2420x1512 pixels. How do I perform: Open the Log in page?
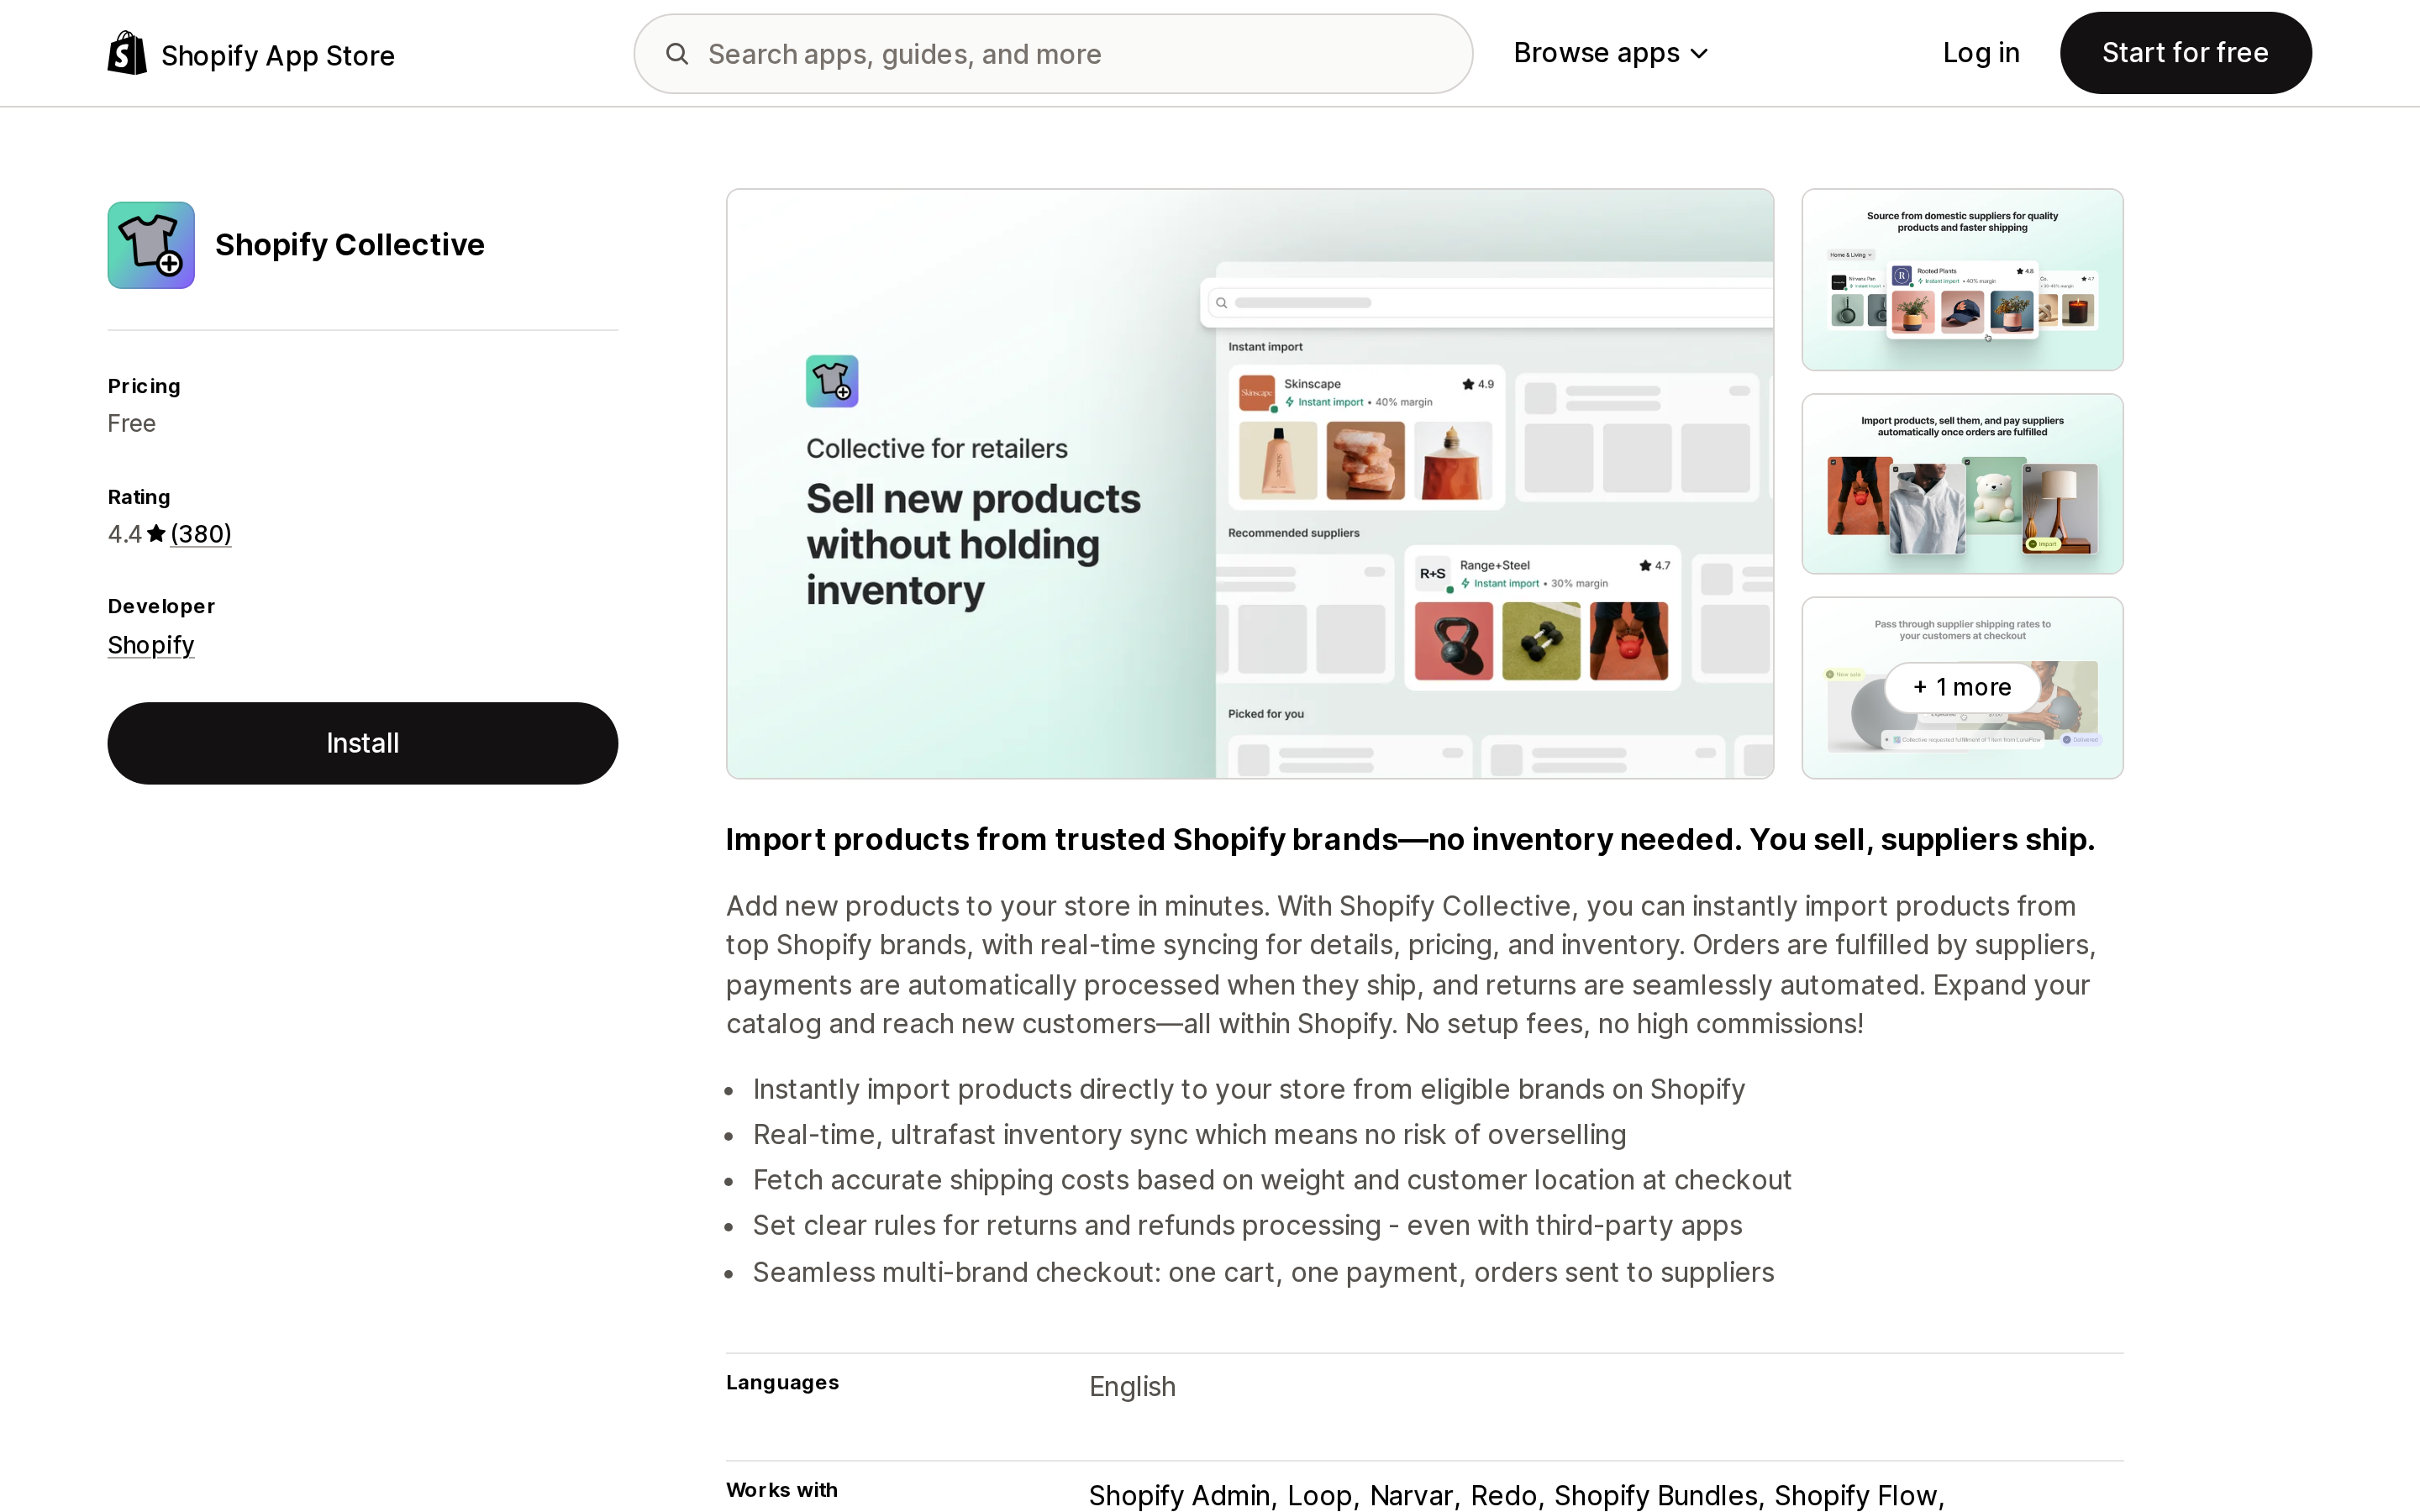tap(1981, 53)
